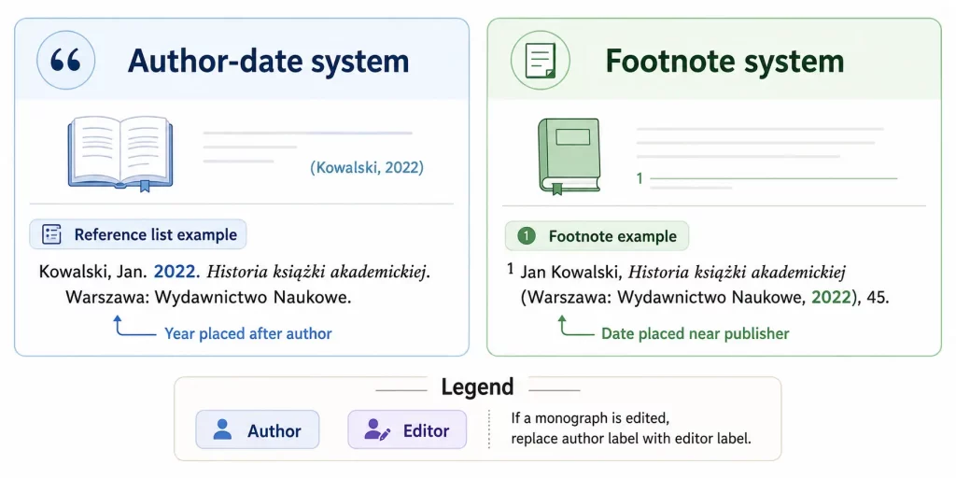The image size is (956, 478).
Task: Click the page number 45 in footnote
Action: 878,299
